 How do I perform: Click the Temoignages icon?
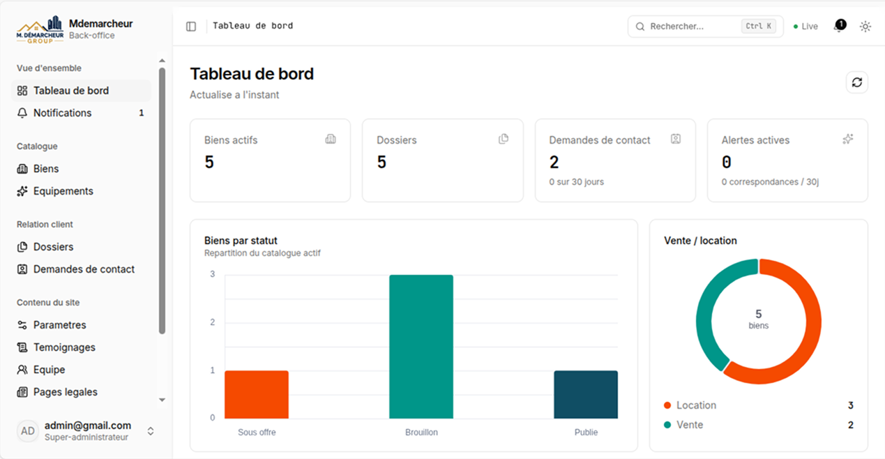tap(22, 347)
